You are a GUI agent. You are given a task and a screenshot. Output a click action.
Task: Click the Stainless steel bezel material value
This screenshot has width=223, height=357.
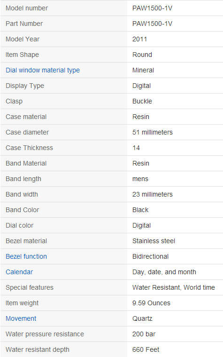154,241
